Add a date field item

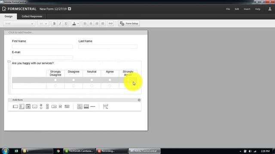click(28, 107)
